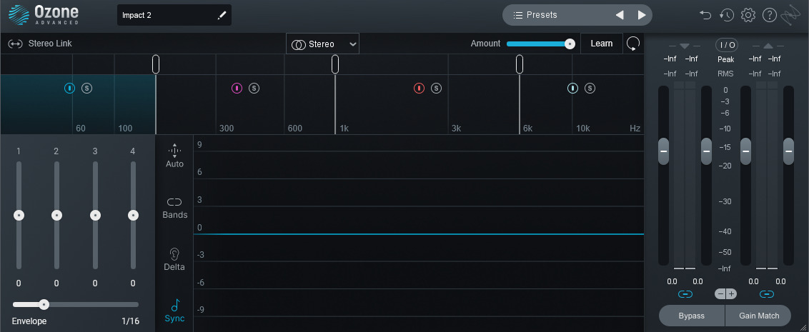
Task: Toggle the Bands link icon
Action: (x=174, y=208)
